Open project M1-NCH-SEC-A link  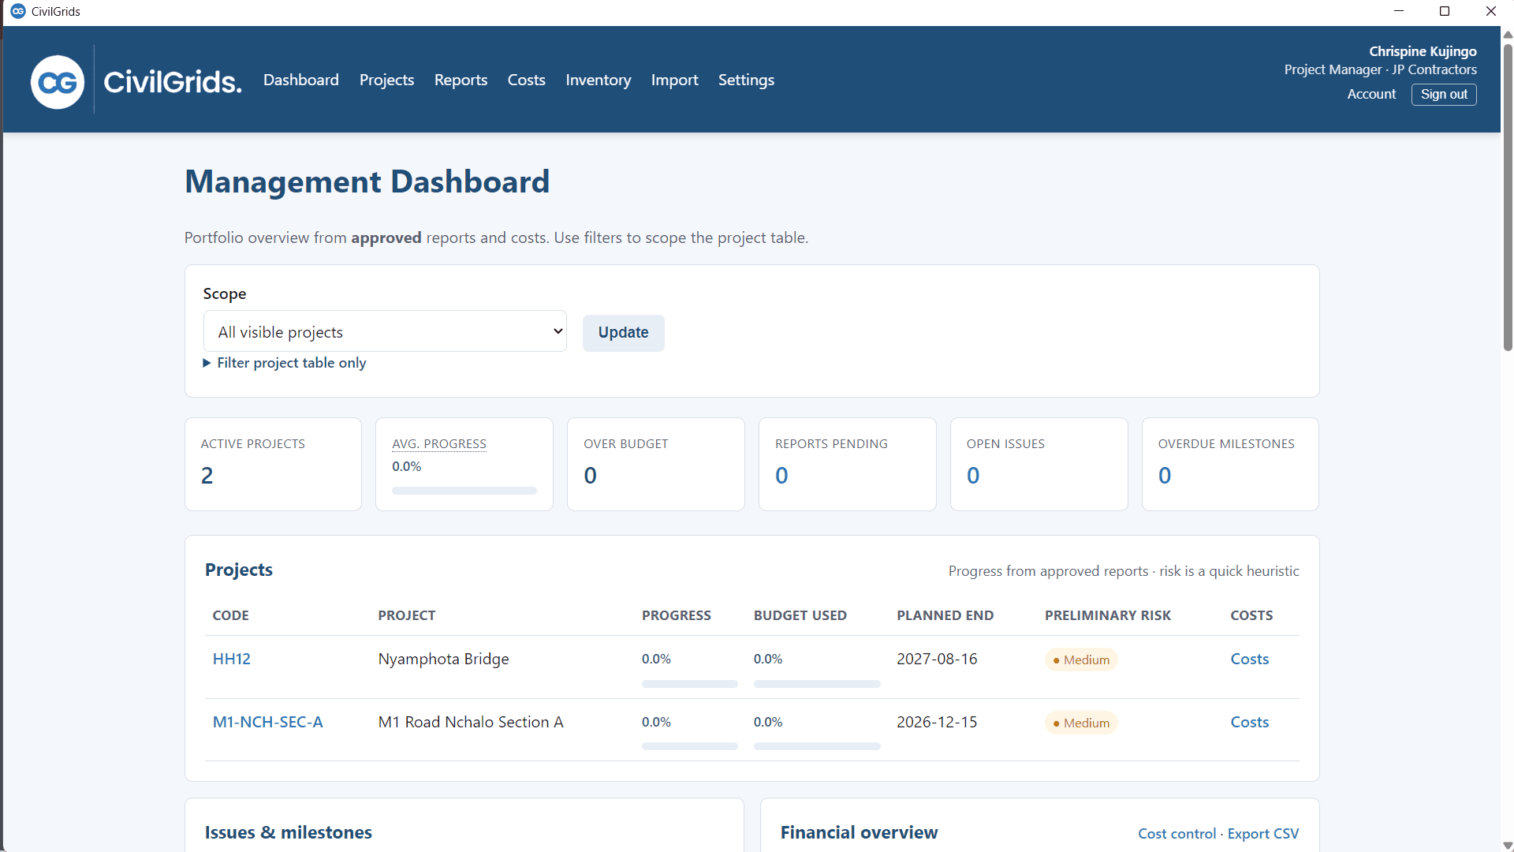(x=267, y=722)
